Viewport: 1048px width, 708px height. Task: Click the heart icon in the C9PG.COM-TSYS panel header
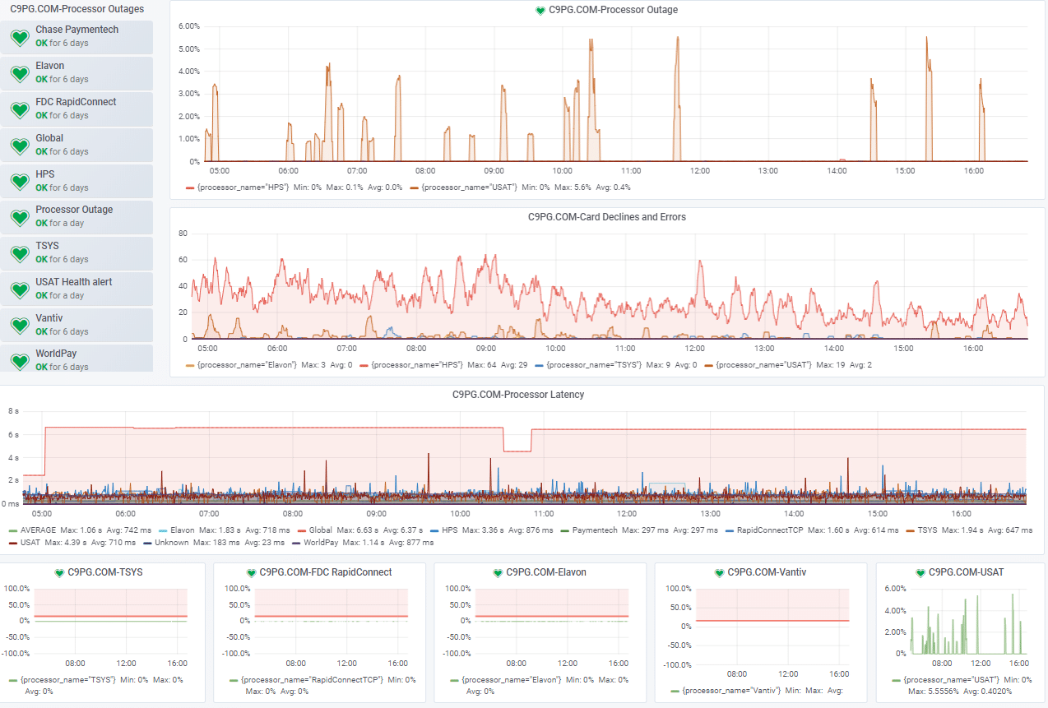point(59,572)
